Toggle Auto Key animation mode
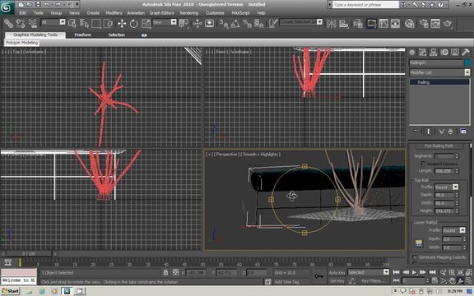The image size is (474, 296). pos(337,272)
